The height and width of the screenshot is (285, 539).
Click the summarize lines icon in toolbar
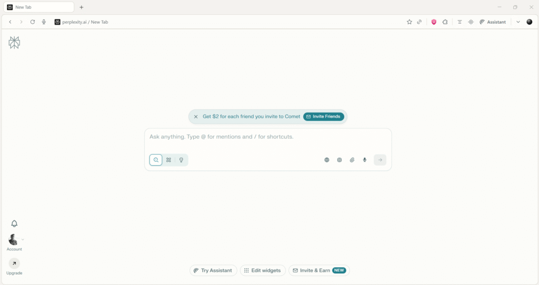point(460,22)
